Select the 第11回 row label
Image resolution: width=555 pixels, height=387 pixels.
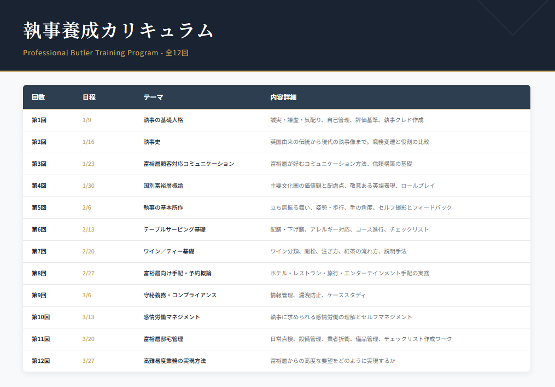click(40, 339)
